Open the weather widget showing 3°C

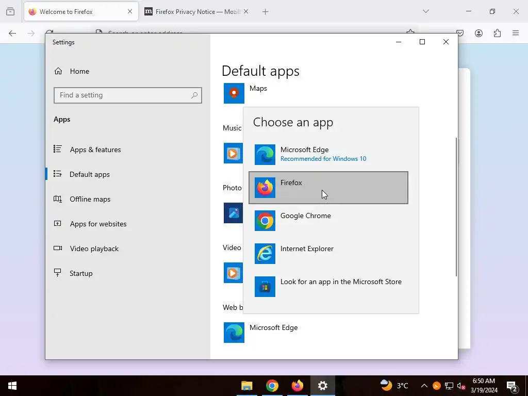[394, 386]
